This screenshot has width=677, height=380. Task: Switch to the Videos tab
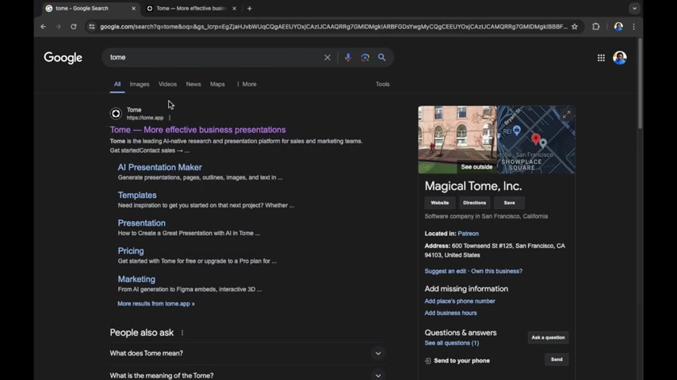pyautogui.click(x=167, y=84)
